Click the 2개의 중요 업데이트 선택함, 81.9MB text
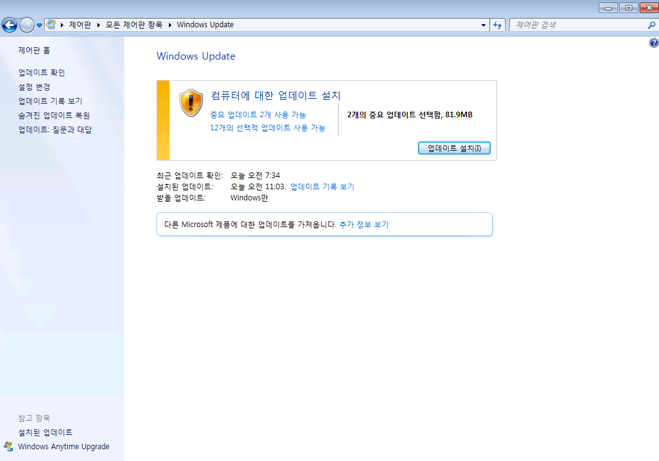Image resolution: width=659 pixels, height=461 pixels. (410, 115)
